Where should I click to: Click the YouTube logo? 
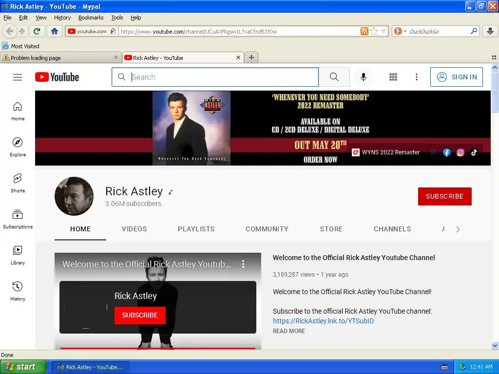tap(57, 77)
